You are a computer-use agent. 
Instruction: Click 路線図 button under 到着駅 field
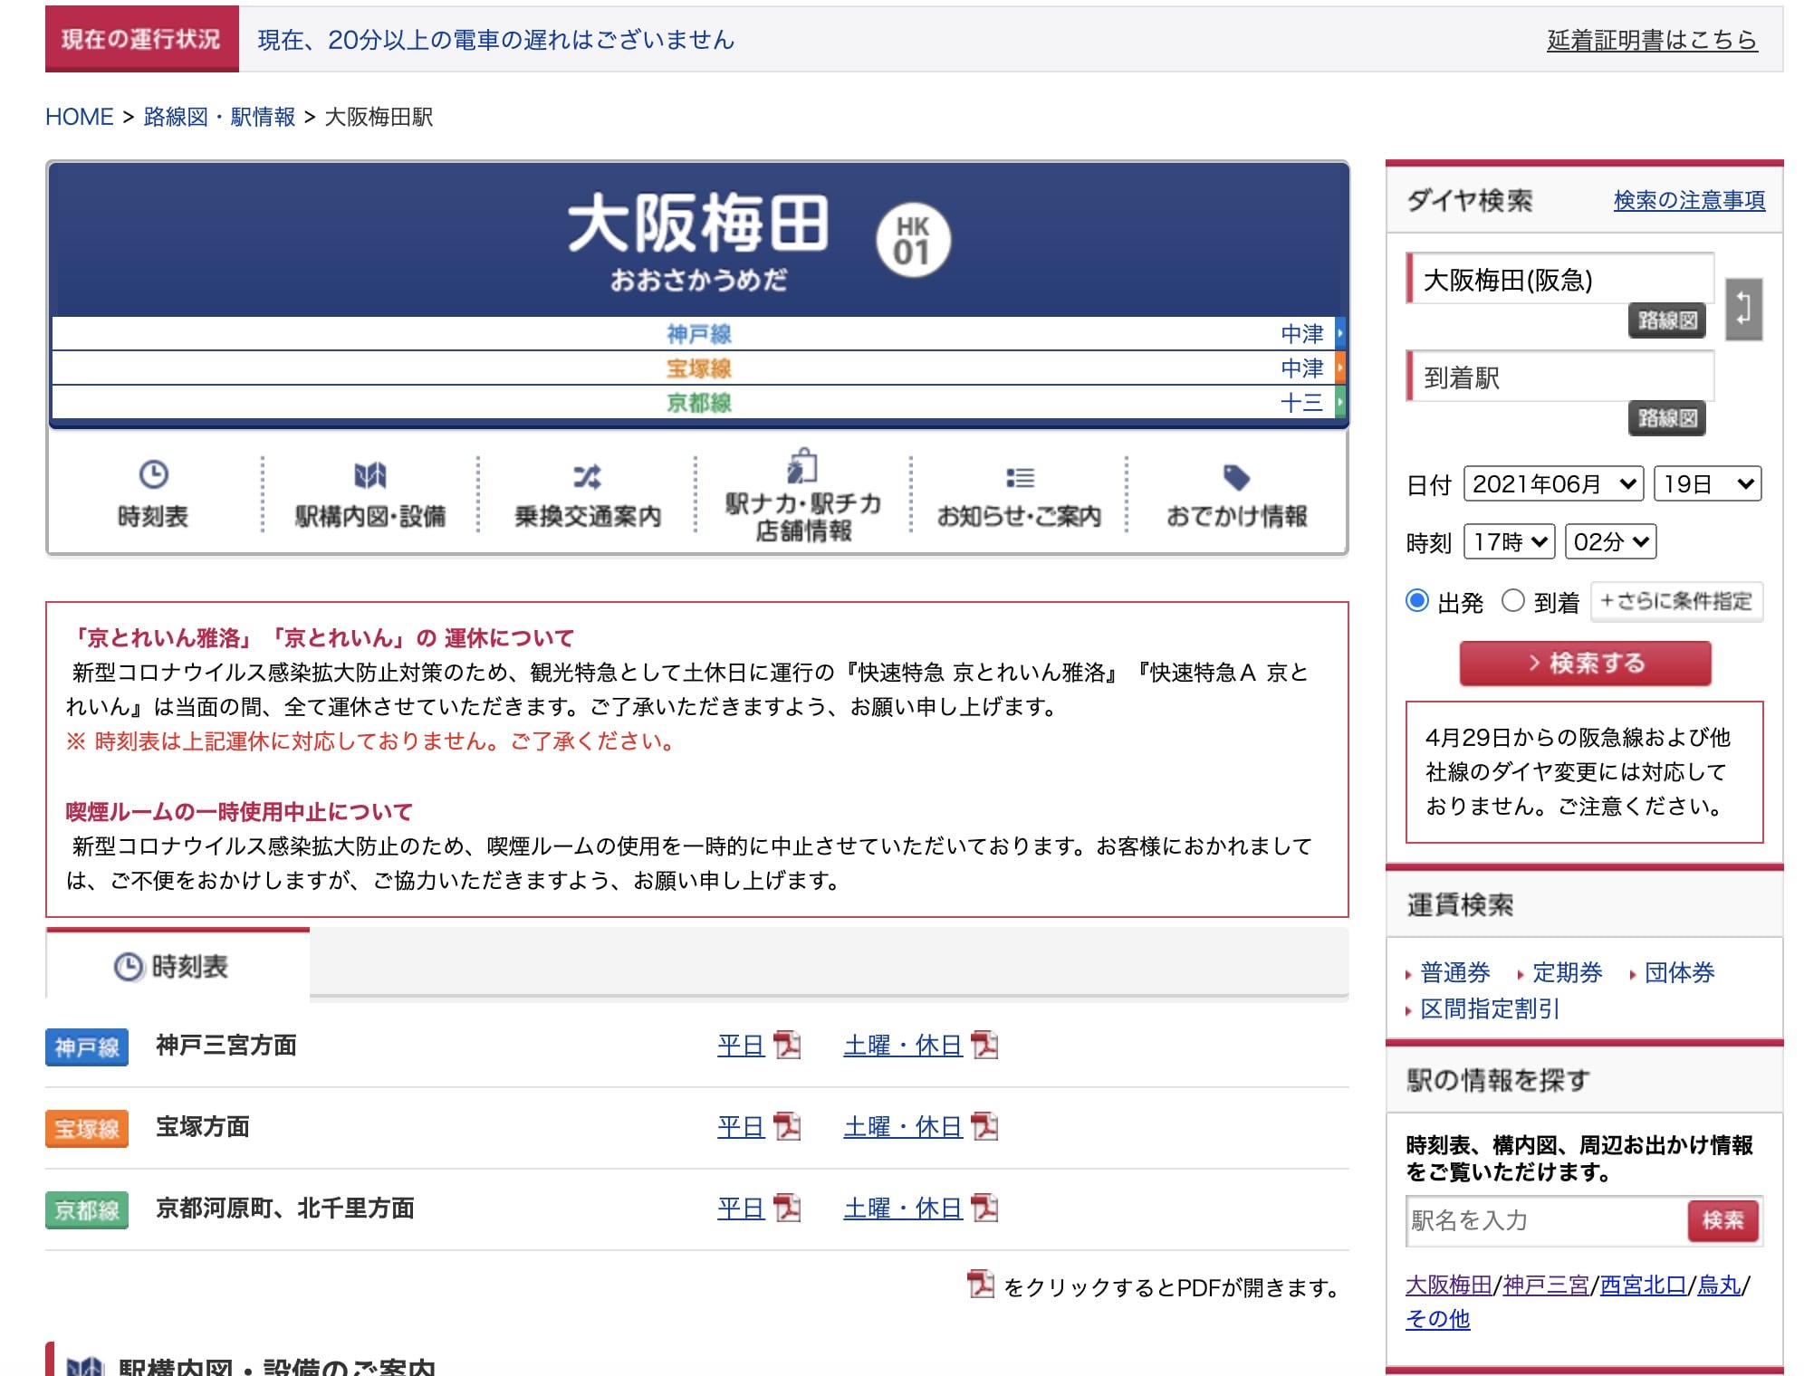tap(1666, 418)
